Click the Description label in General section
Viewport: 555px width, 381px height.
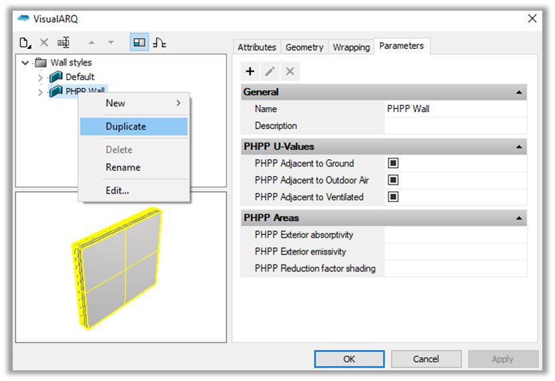click(x=275, y=126)
